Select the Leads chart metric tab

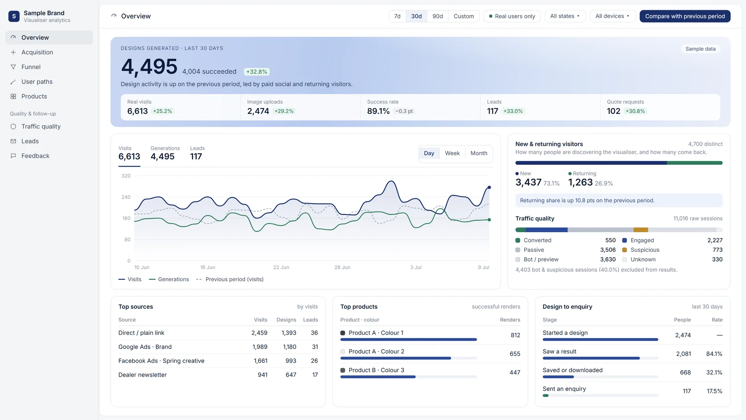197,153
